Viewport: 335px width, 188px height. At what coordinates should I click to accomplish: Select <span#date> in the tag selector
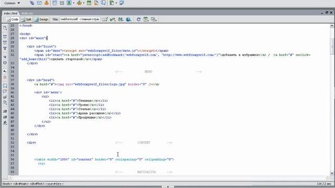pyautogui.click(x=54, y=184)
